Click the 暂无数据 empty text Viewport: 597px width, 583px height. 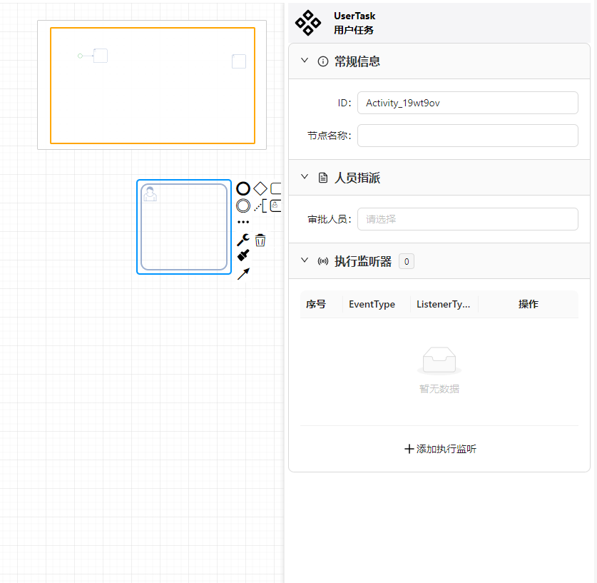point(439,389)
